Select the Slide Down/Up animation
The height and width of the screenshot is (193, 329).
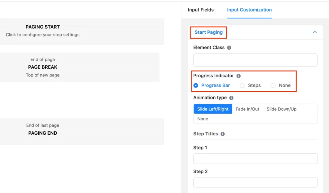click(281, 109)
